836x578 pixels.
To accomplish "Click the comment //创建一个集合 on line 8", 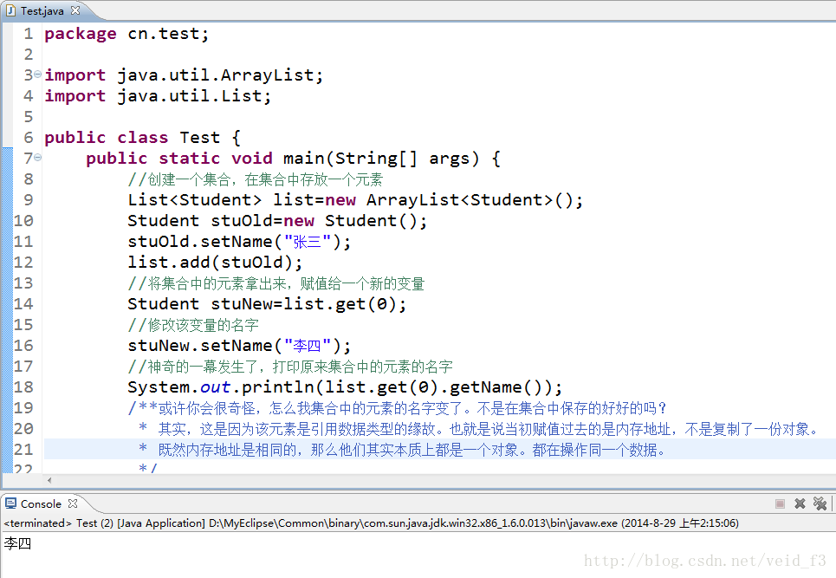I will 255,179.
